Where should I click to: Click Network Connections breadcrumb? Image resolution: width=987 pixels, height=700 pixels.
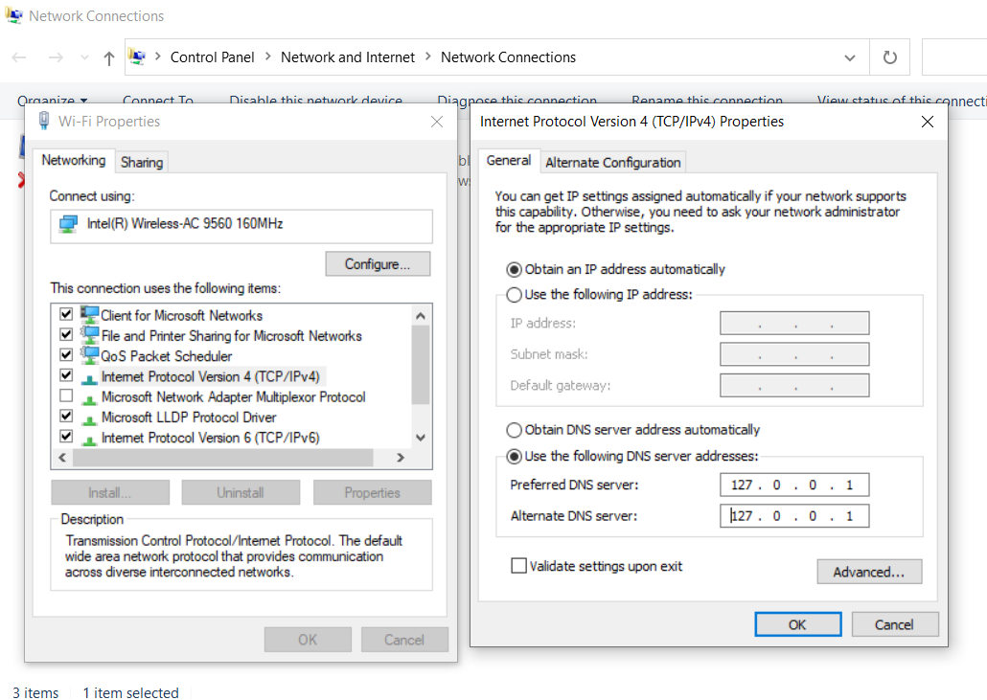coord(508,57)
